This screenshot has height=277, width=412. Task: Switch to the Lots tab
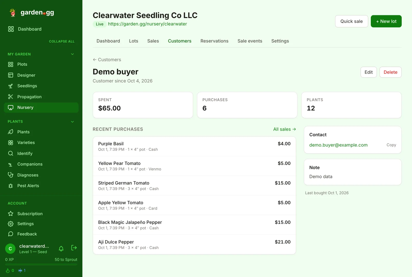(x=134, y=41)
